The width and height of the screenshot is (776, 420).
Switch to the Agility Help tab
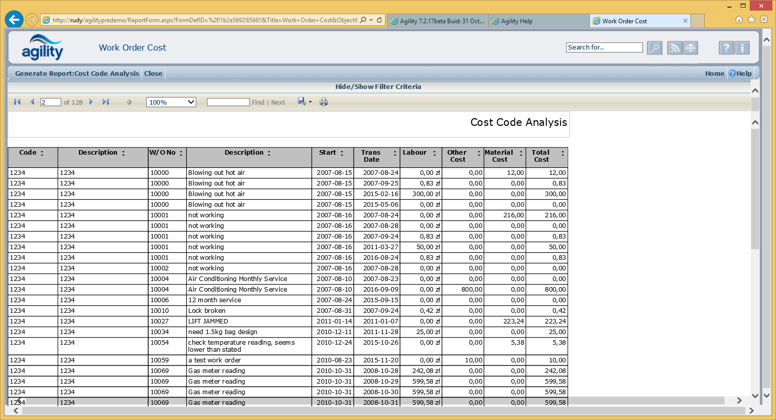516,21
